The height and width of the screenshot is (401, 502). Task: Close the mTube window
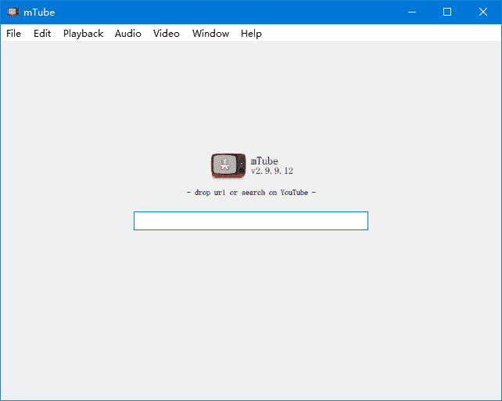click(x=483, y=12)
